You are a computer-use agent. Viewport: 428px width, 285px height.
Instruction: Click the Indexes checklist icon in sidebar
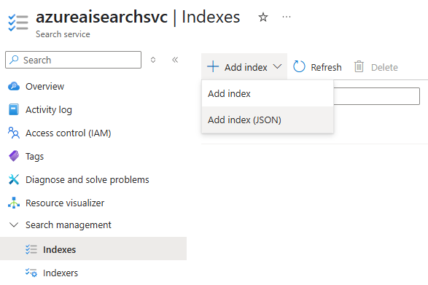point(31,249)
